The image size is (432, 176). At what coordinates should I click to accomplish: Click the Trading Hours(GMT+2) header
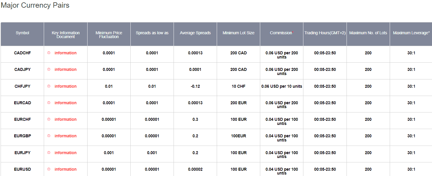click(325, 34)
